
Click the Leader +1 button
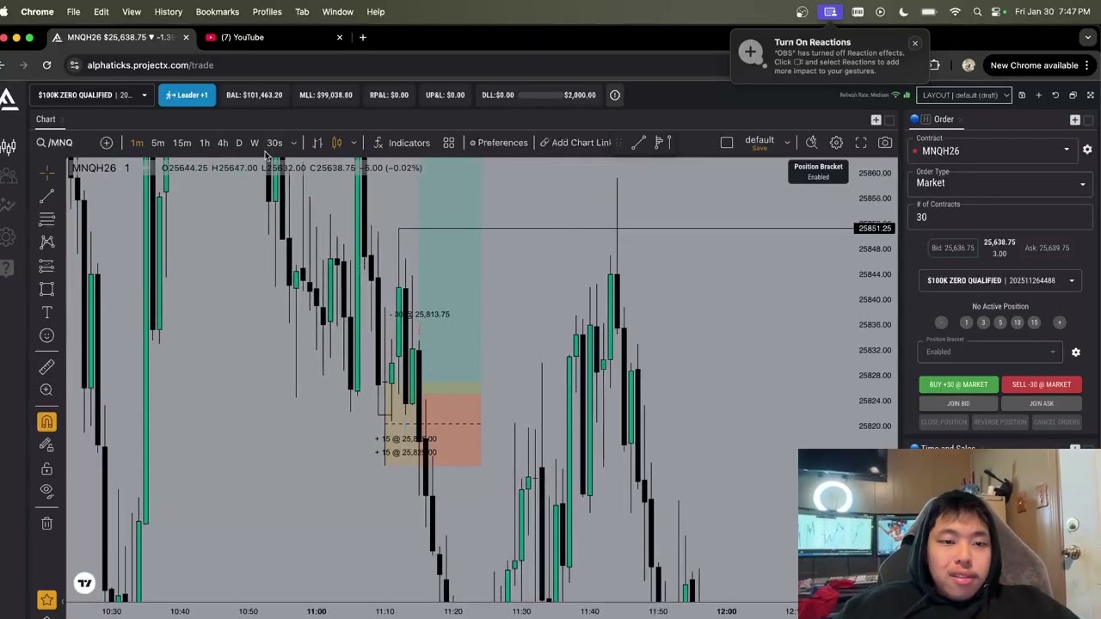(187, 95)
